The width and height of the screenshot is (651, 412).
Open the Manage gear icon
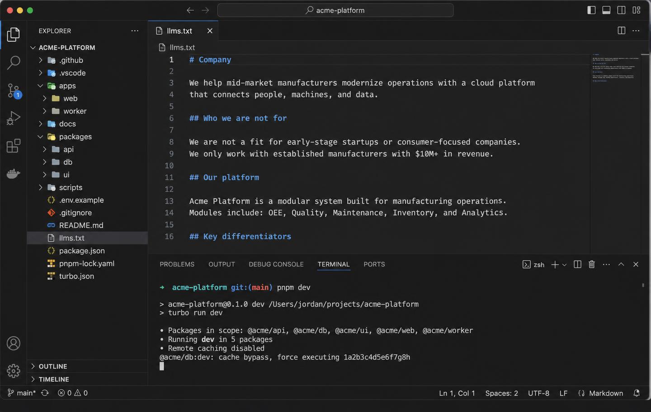[x=14, y=371]
